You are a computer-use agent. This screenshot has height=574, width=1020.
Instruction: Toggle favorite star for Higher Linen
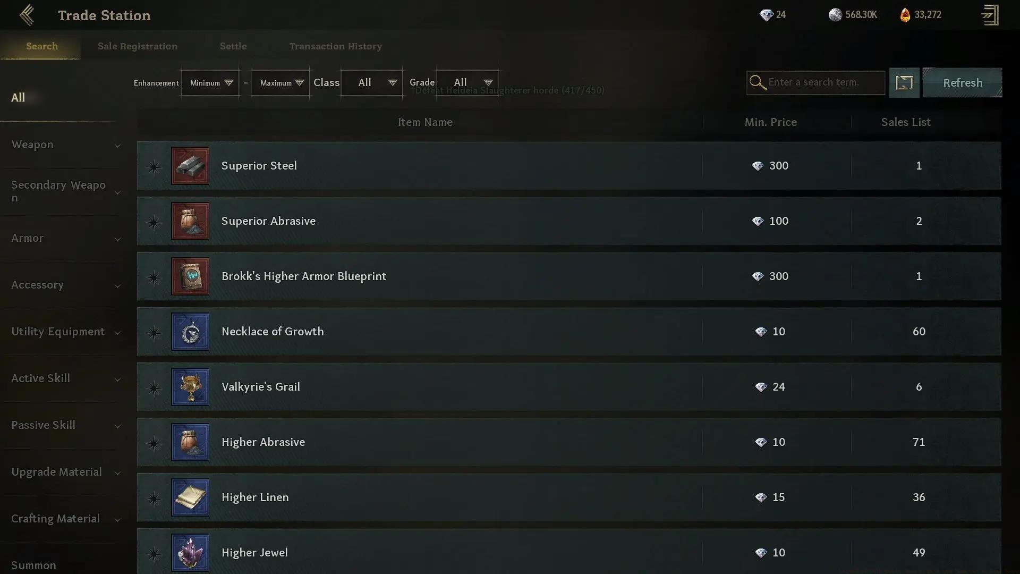pos(154,498)
